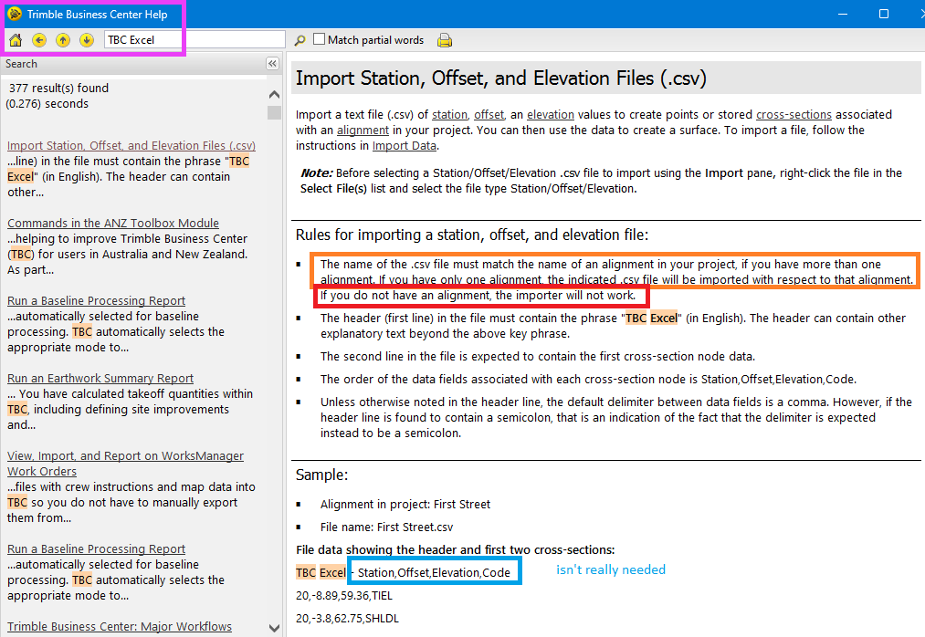This screenshot has height=637, width=925.
Task: Go to the Help home page icon
Action: (x=16, y=40)
